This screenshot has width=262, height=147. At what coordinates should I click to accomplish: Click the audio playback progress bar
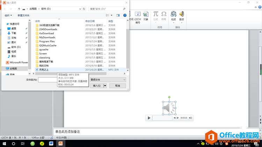coord(162,118)
